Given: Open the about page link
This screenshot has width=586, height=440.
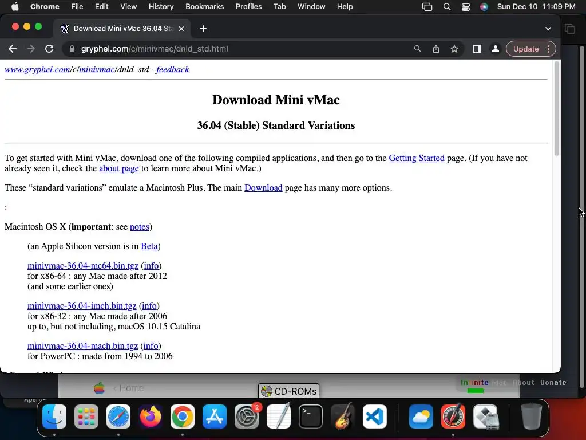Looking at the screenshot, I should point(119,168).
